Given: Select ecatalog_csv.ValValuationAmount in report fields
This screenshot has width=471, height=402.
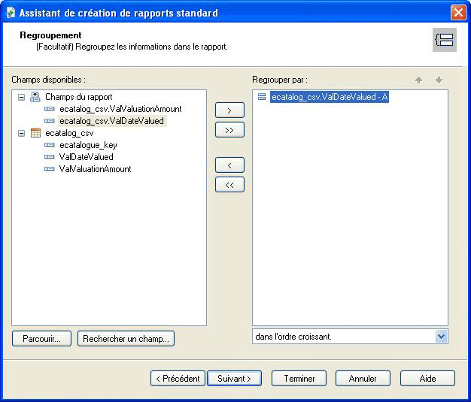Looking at the screenshot, I should (120, 109).
